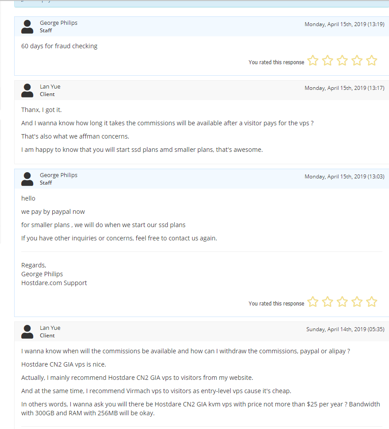389x429 pixels.
Task: Select the fourth star on the 13:03 reply
Action: [x=357, y=302]
